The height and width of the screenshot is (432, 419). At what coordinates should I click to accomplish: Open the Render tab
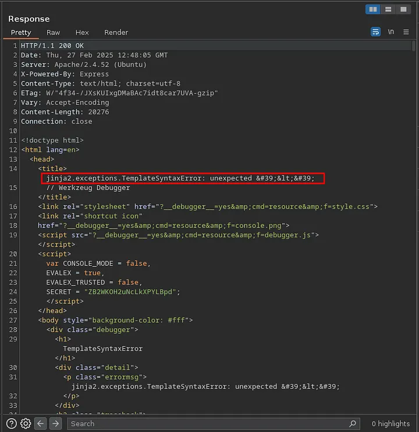[x=116, y=33]
